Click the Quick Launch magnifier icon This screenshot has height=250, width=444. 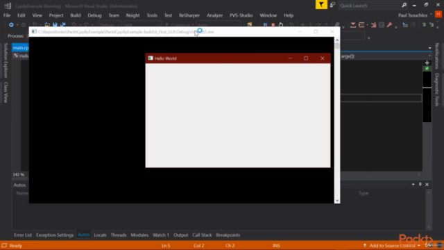(x=404, y=5)
